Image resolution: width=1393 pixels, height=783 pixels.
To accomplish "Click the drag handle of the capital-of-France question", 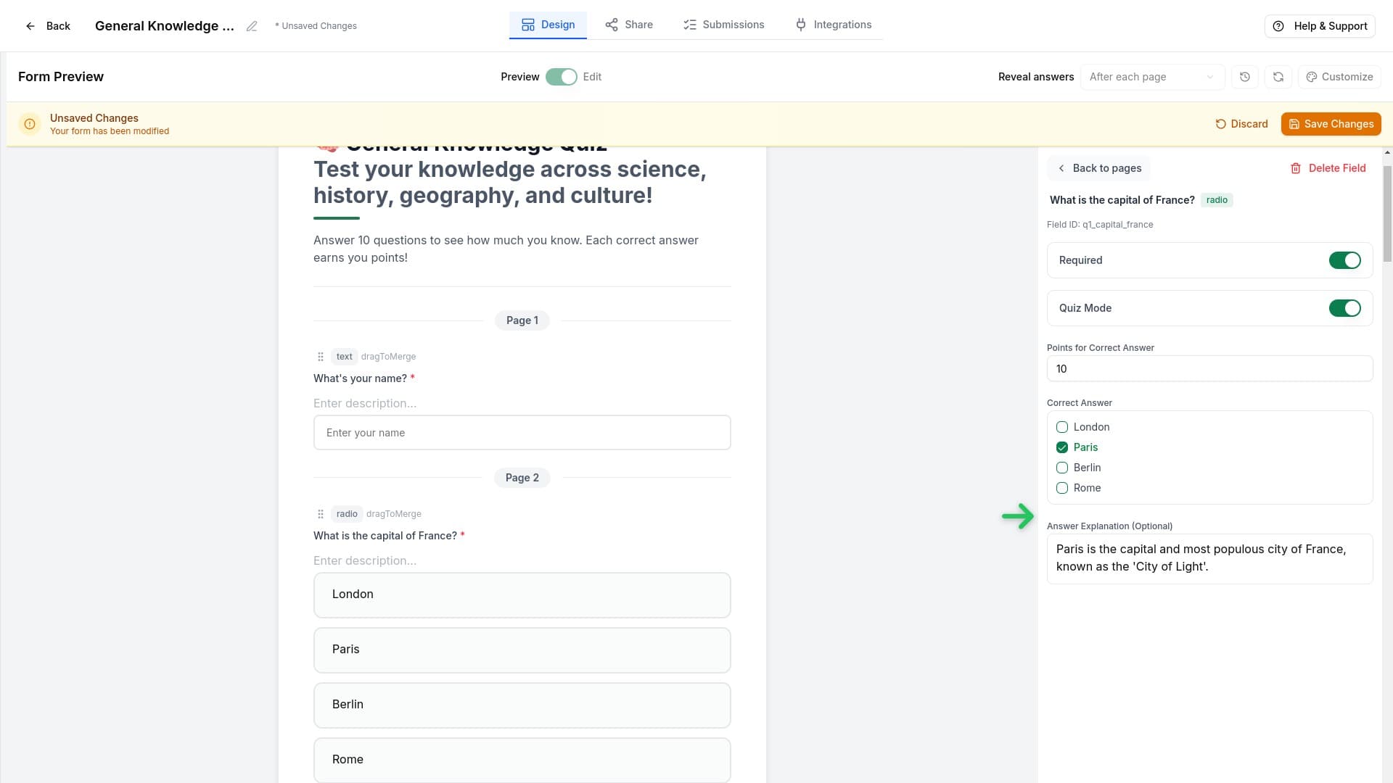I will click(x=320, y=514).
